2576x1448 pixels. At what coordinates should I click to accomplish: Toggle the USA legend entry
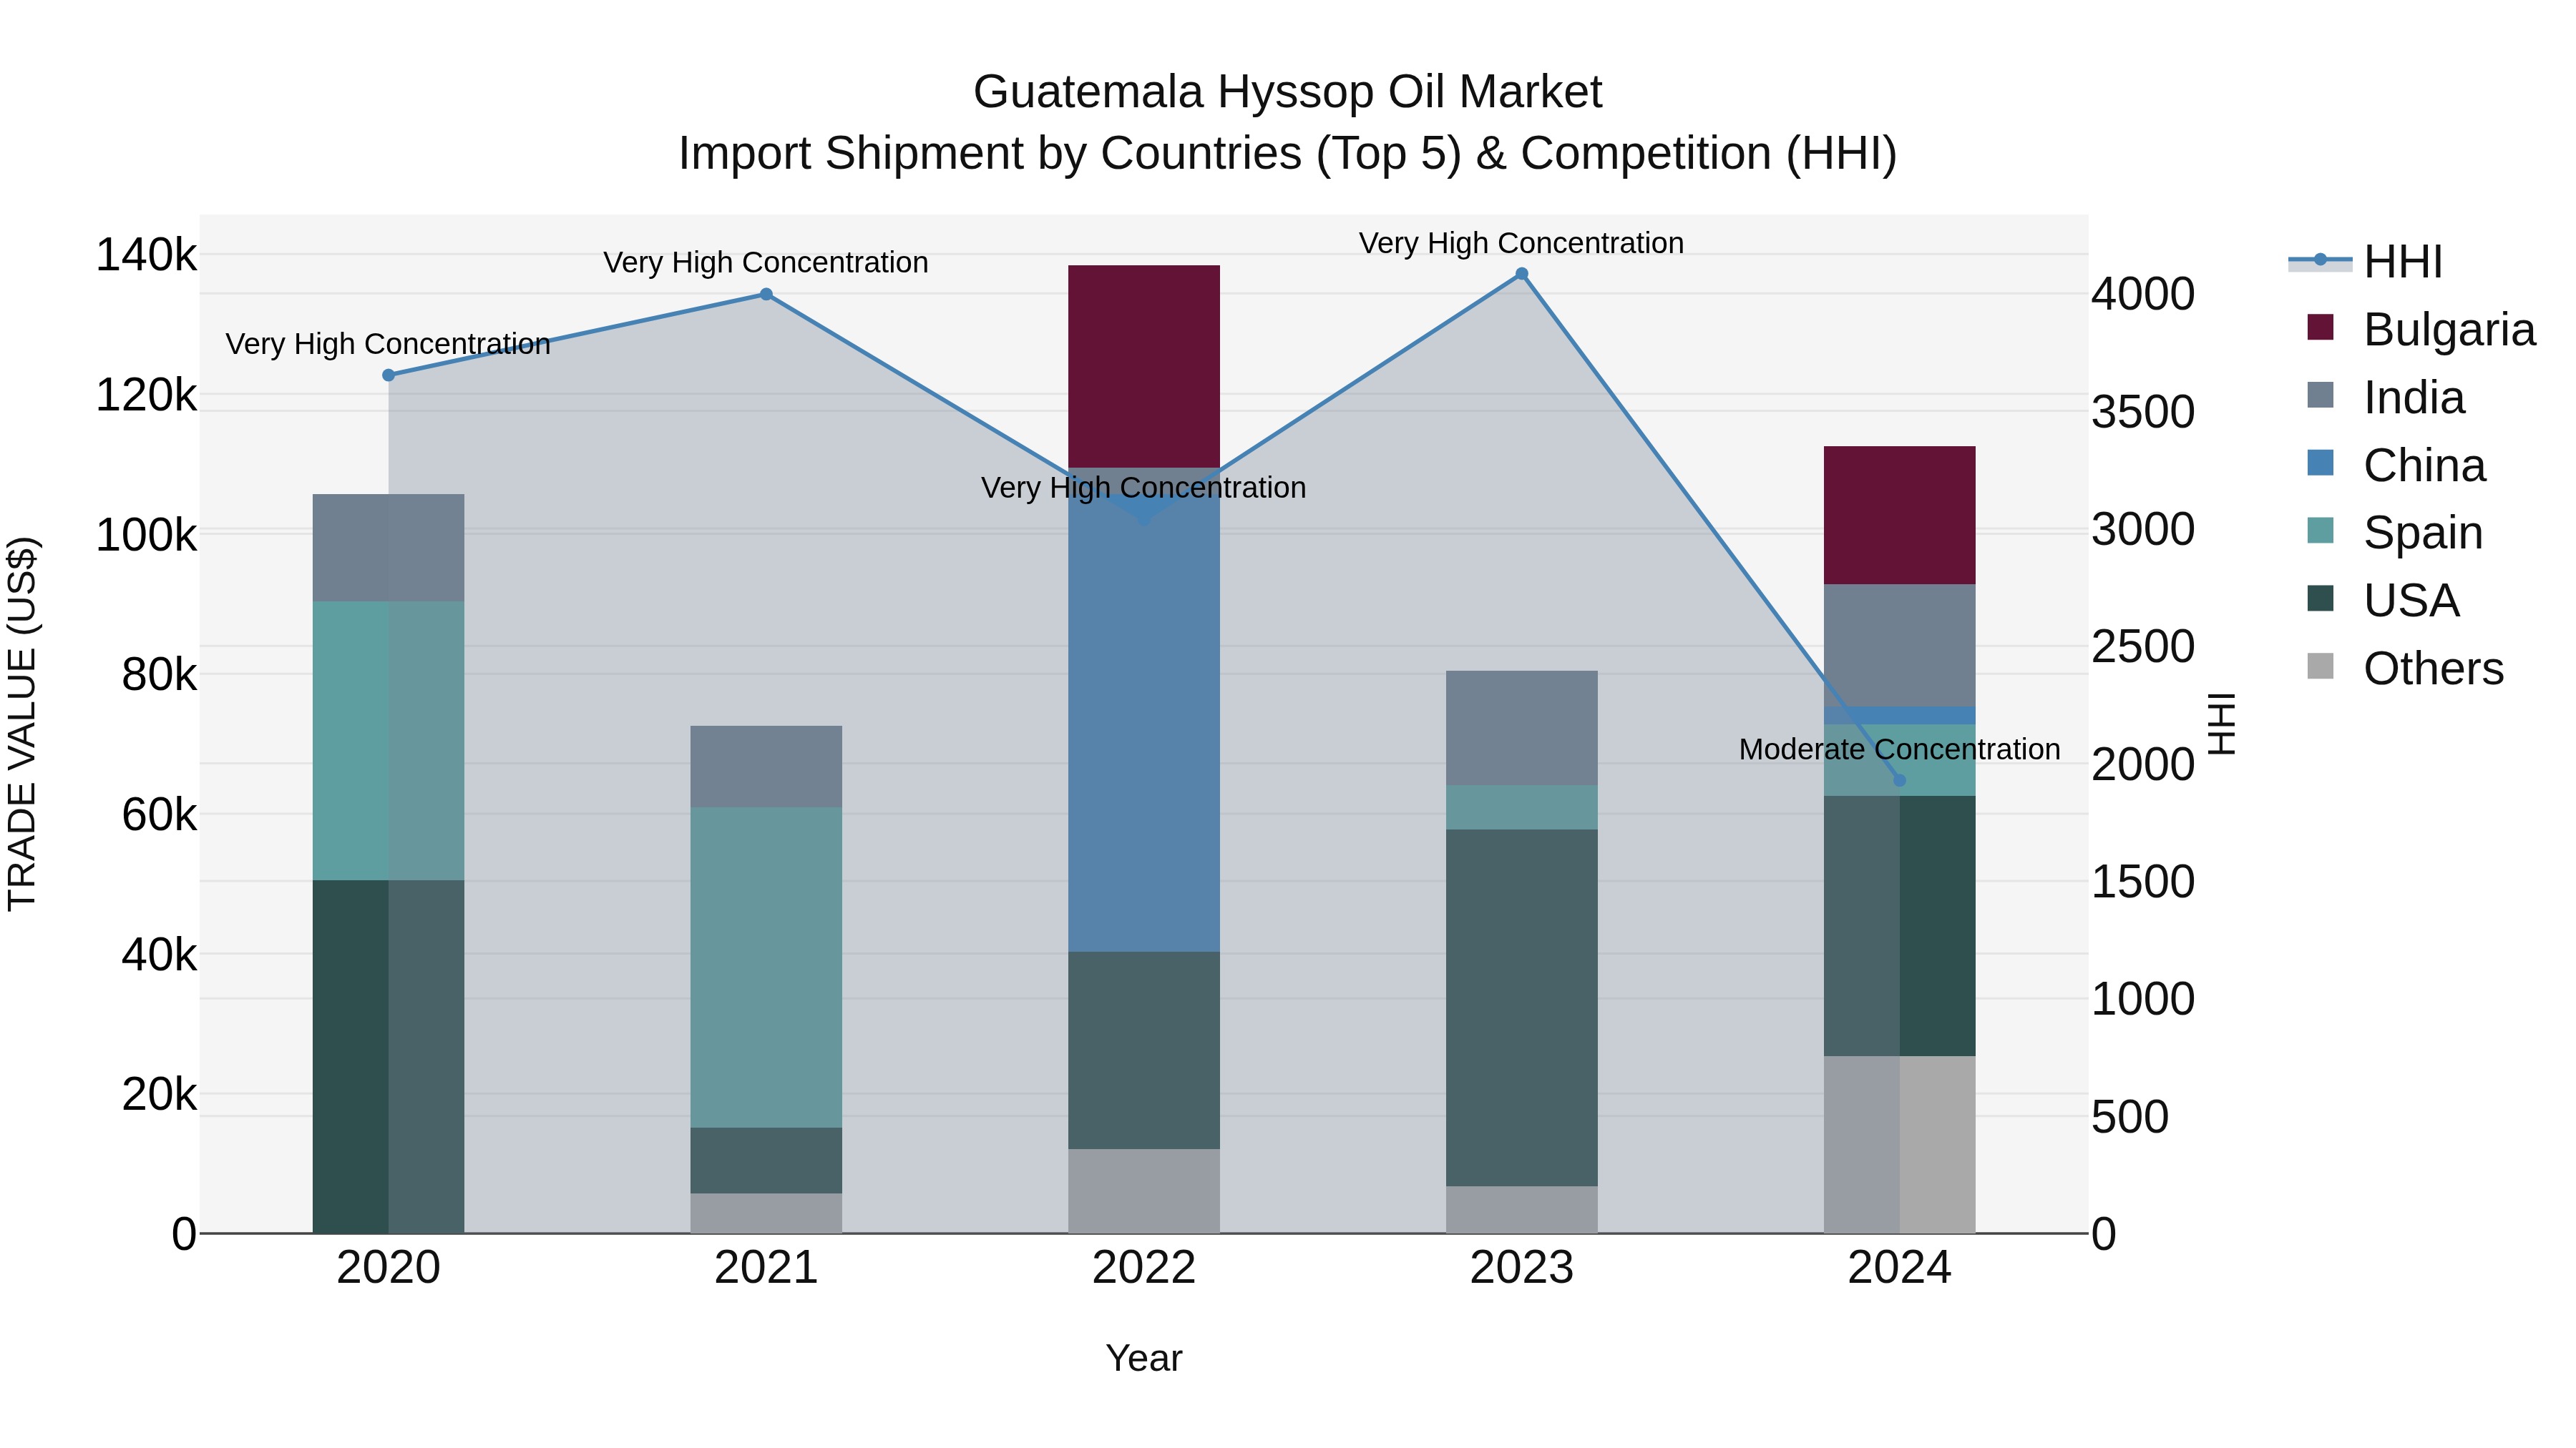[2383, 600]
